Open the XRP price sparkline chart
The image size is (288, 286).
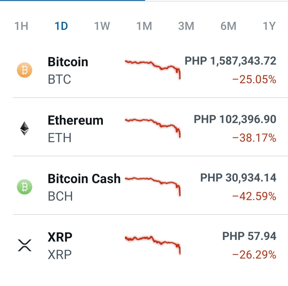(153, 245)
